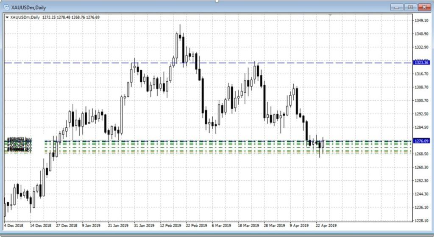Minimize the XAUUSDm chart window
Viewport: 434px width, 237px height.
point(397,7)
